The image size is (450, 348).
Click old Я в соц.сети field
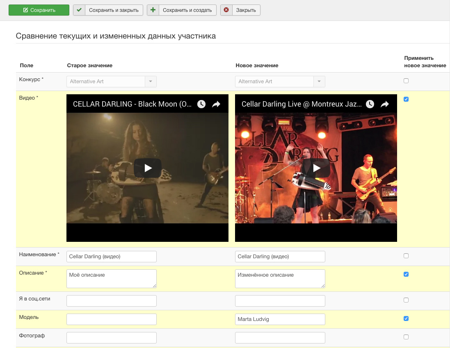click(x=111, y=301)
